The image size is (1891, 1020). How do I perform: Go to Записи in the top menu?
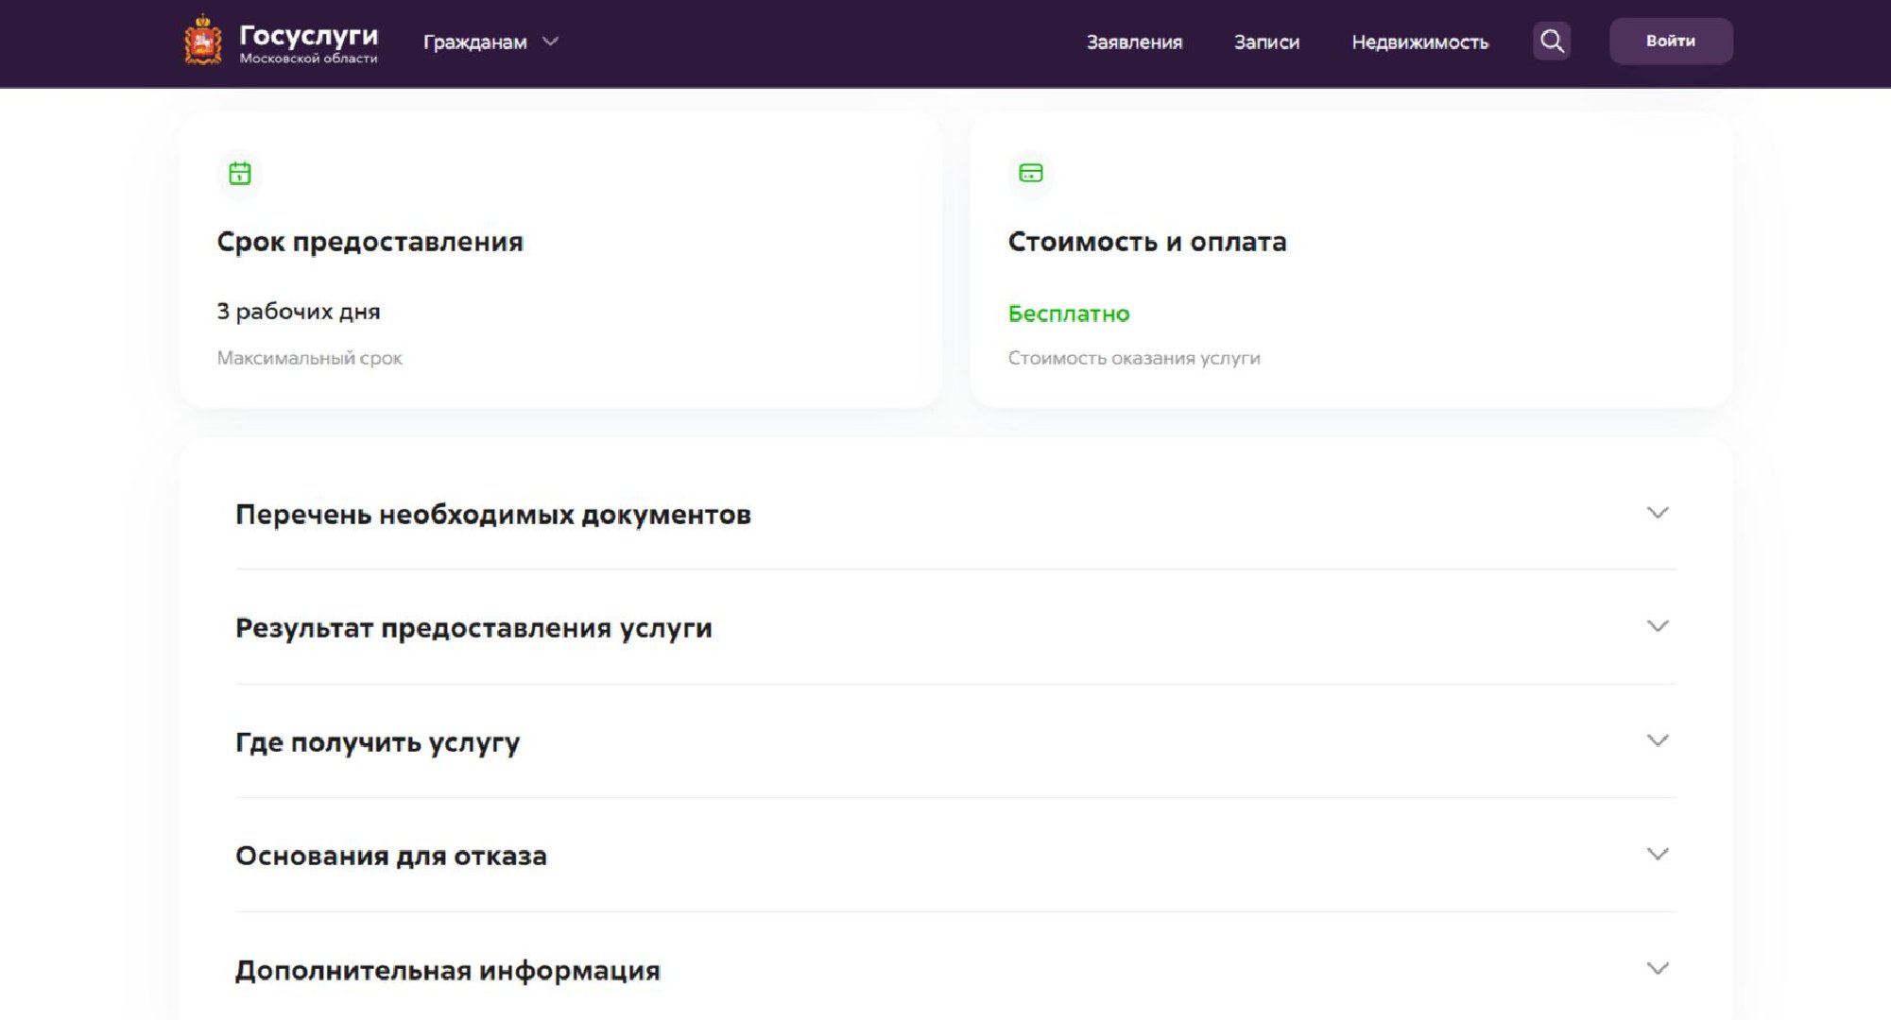[1266, 42]
